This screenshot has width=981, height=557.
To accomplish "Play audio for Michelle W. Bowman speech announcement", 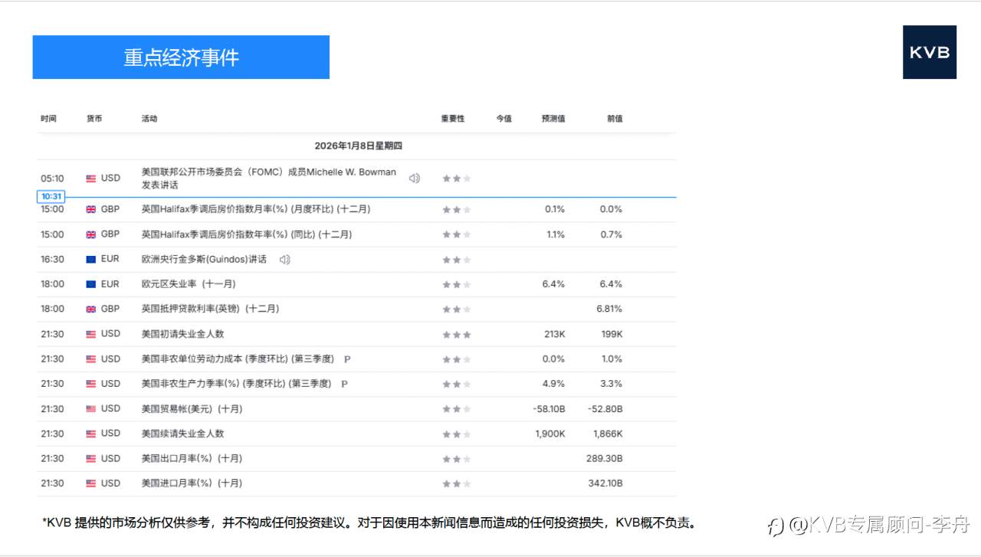I will coord(414,177).
